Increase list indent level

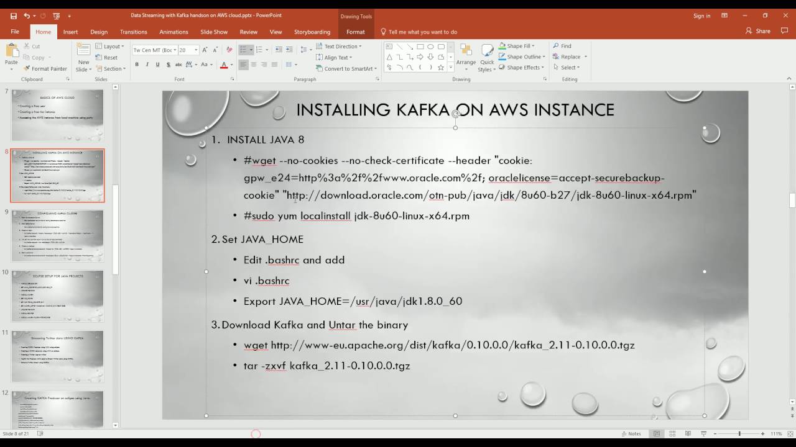tap(290, 50)
